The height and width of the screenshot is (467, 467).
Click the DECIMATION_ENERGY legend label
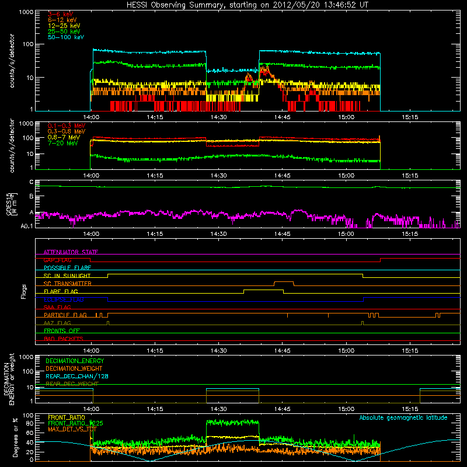click(x=75, y=361)
